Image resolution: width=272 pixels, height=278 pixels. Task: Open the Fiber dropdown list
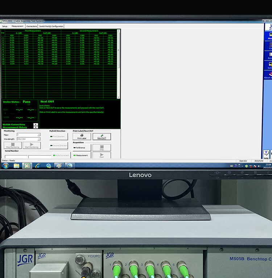(39, 135)
